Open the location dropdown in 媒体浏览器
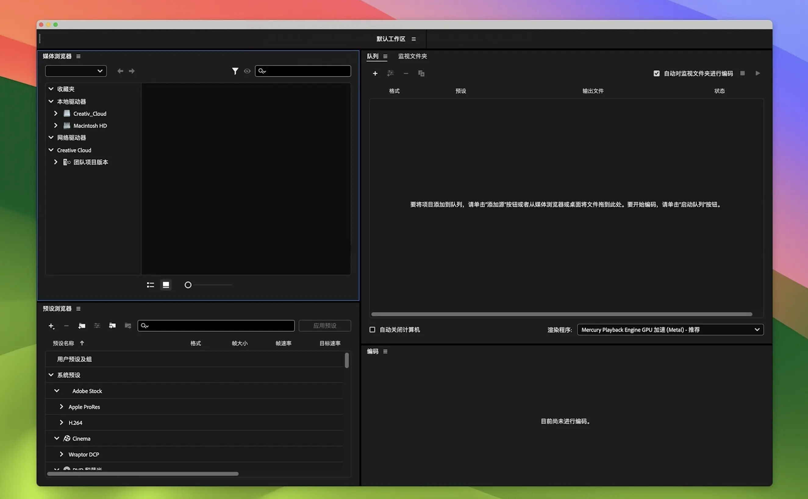This screenshot has height=499, width=808. pos(76,71)
